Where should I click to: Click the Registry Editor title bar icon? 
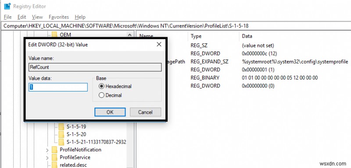point(7,6)
